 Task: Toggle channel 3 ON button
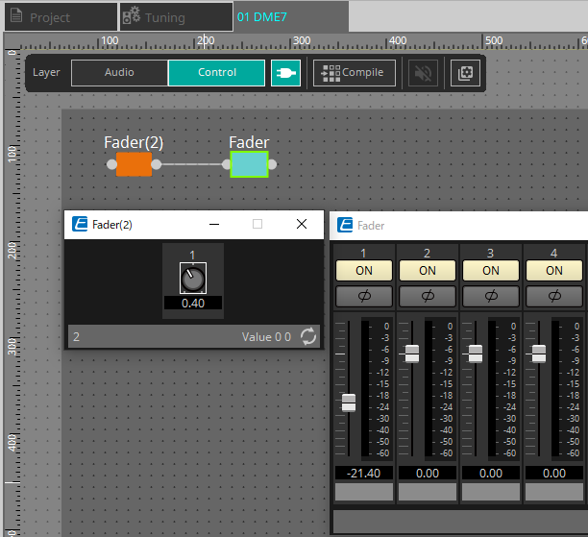point(491,270)
